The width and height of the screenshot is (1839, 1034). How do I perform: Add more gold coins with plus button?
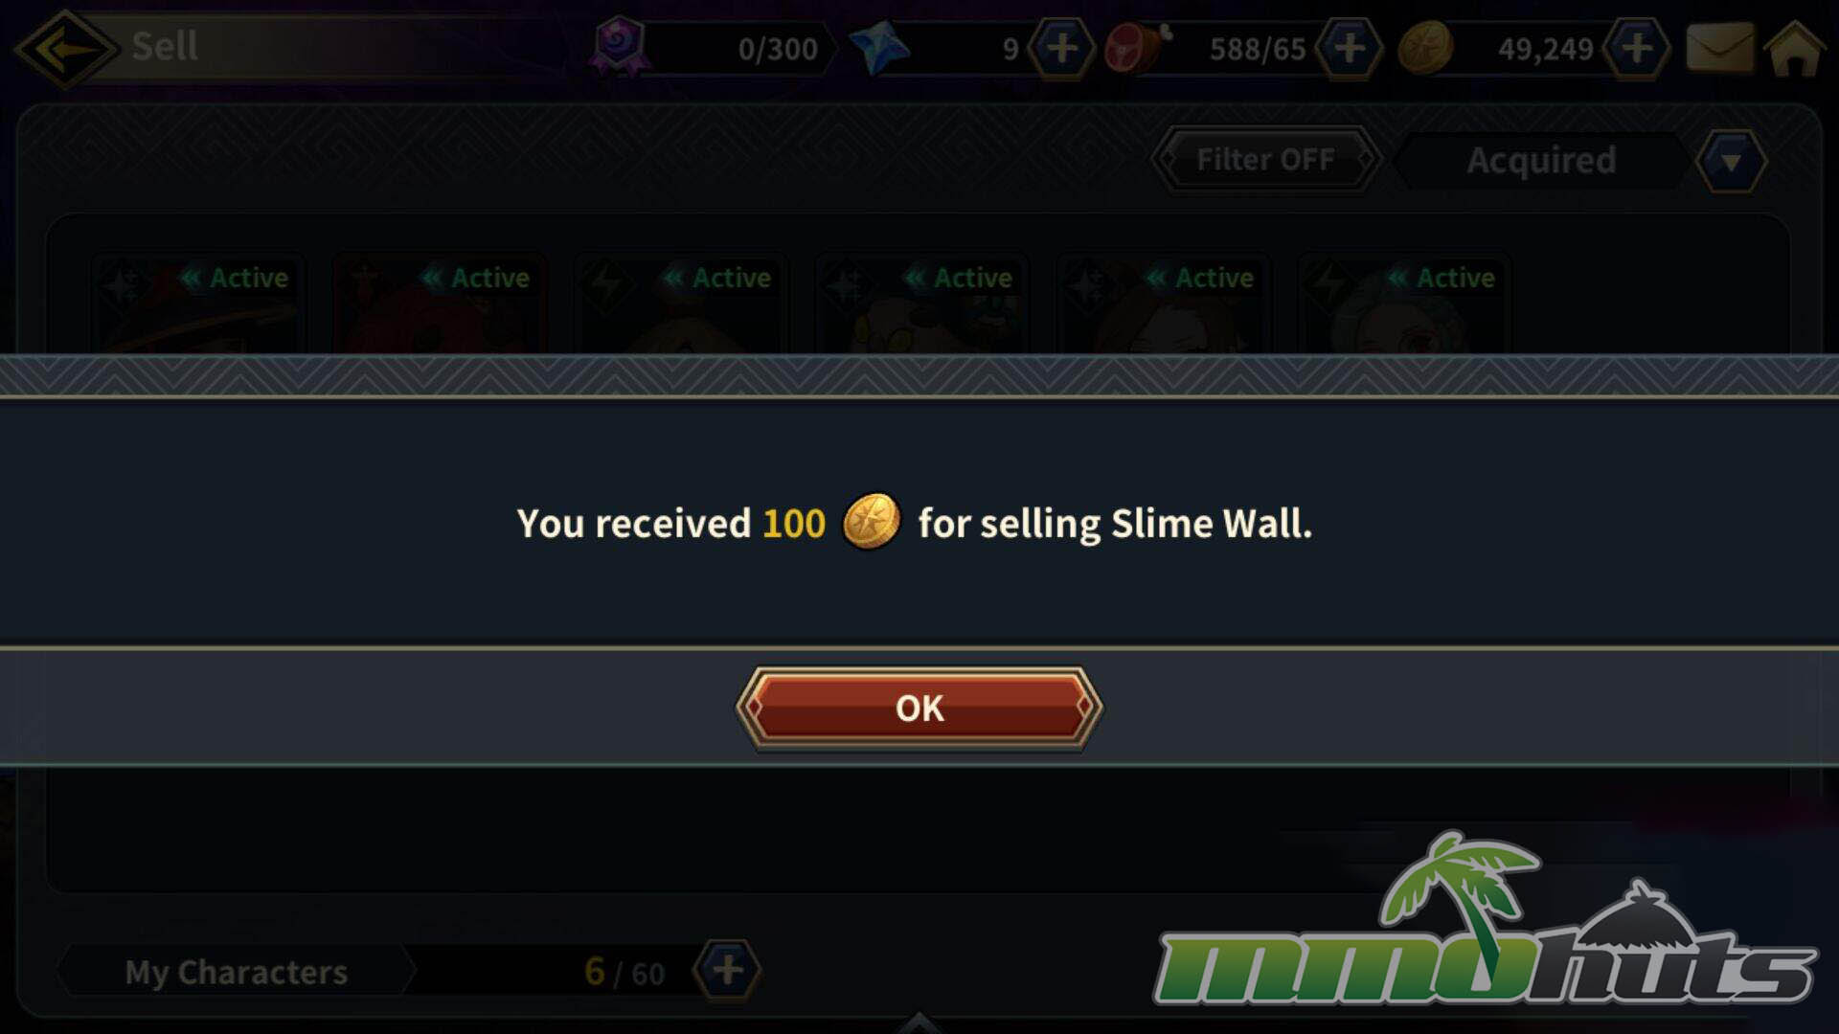[1637, 48]
